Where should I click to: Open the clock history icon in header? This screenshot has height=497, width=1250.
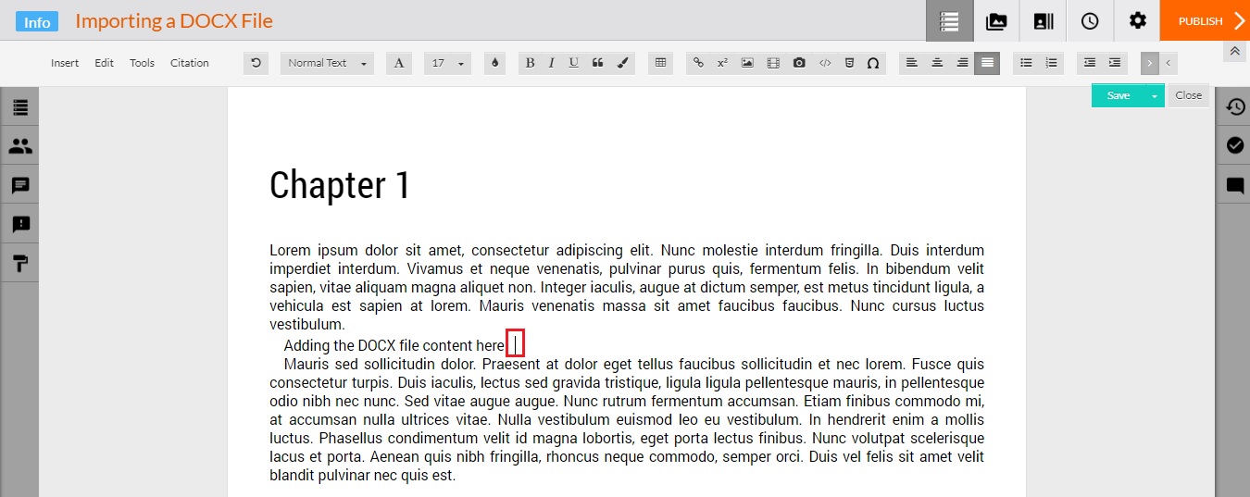coord(1090,20)
